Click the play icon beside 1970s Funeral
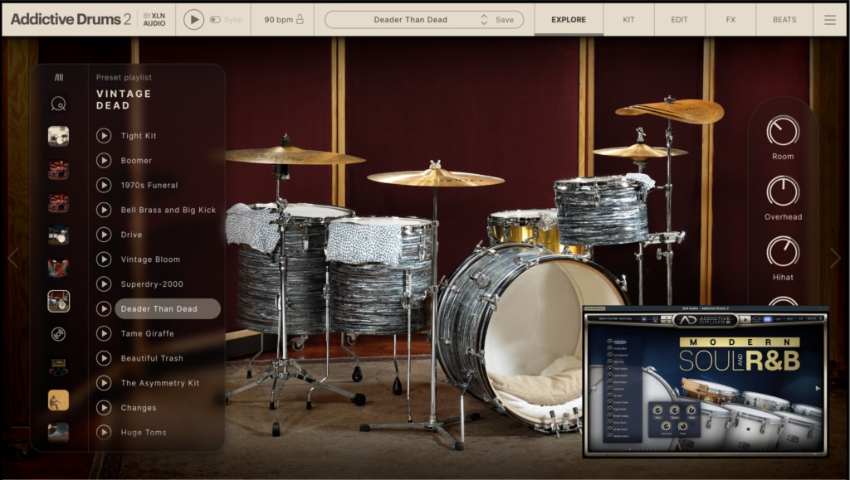Image resolution: width=850 pixels, height=480 pixels. coord(104,185)
